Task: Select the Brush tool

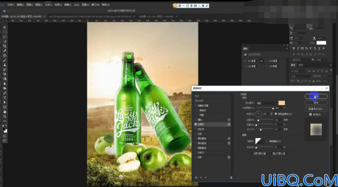Action: coord(4,60)
